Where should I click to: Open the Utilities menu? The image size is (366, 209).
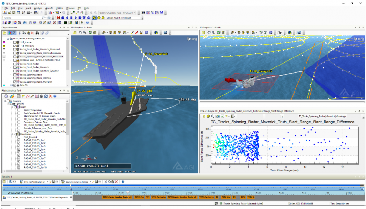[59, 8]
